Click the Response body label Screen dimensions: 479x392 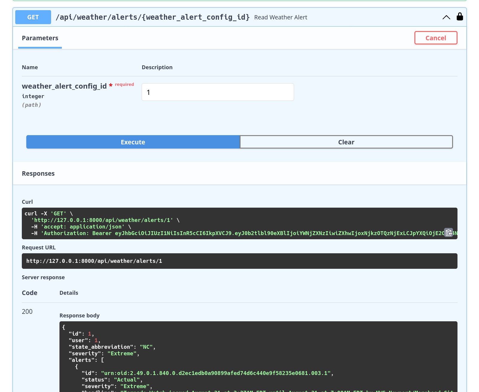[79, 316]
